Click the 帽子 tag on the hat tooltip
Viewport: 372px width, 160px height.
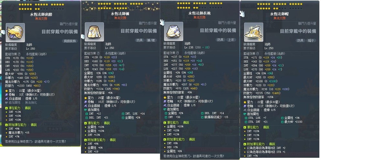311,40
